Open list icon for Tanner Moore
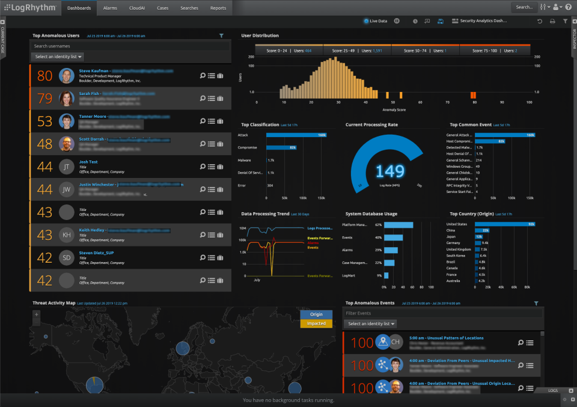 (x=211, y=121)
